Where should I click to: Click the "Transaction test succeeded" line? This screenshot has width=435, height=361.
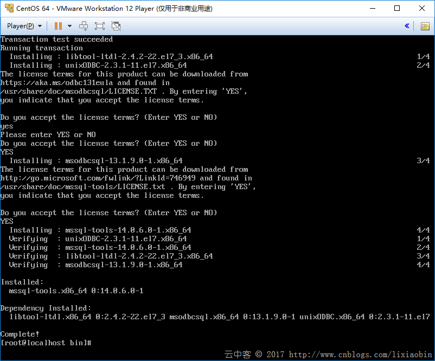pyautogui.click(x=56, y=40)
